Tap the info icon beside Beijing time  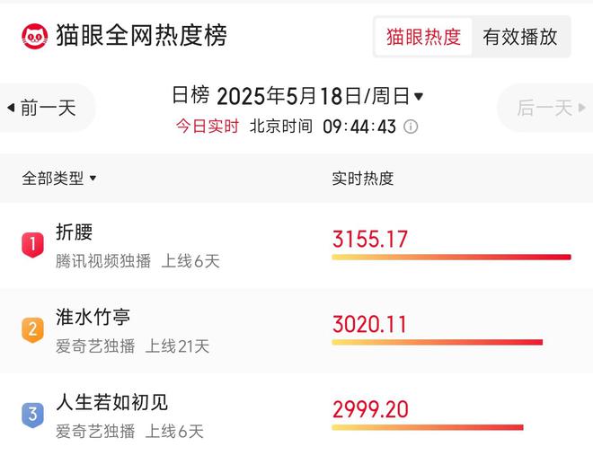[x=411, y=127]
